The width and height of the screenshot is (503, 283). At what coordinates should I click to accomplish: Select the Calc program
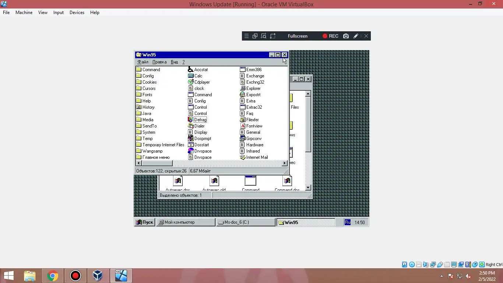(x=195, y=76)
